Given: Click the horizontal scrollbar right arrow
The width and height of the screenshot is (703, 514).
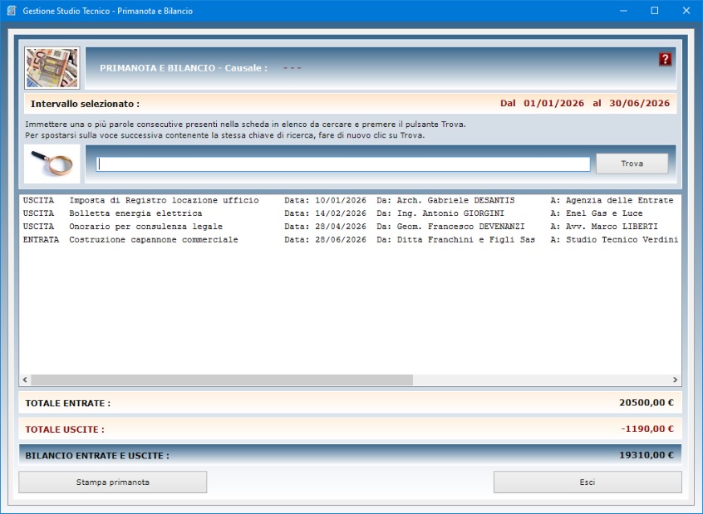Looking at the screenshot, I should pyautogui.click(x=675, y=379).
